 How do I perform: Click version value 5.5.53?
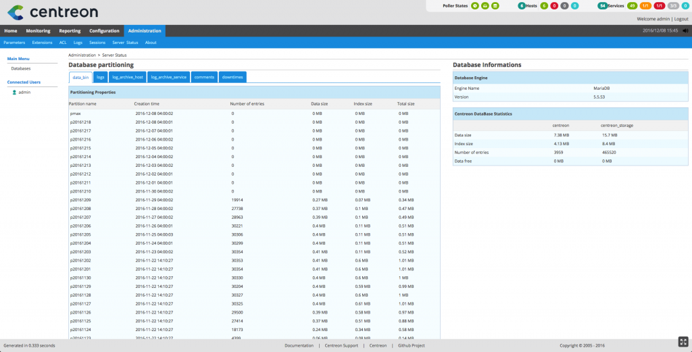(599, 97)
